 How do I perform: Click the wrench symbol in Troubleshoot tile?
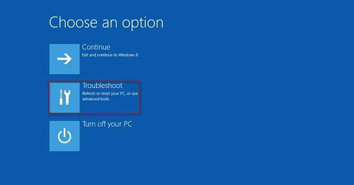67,97
